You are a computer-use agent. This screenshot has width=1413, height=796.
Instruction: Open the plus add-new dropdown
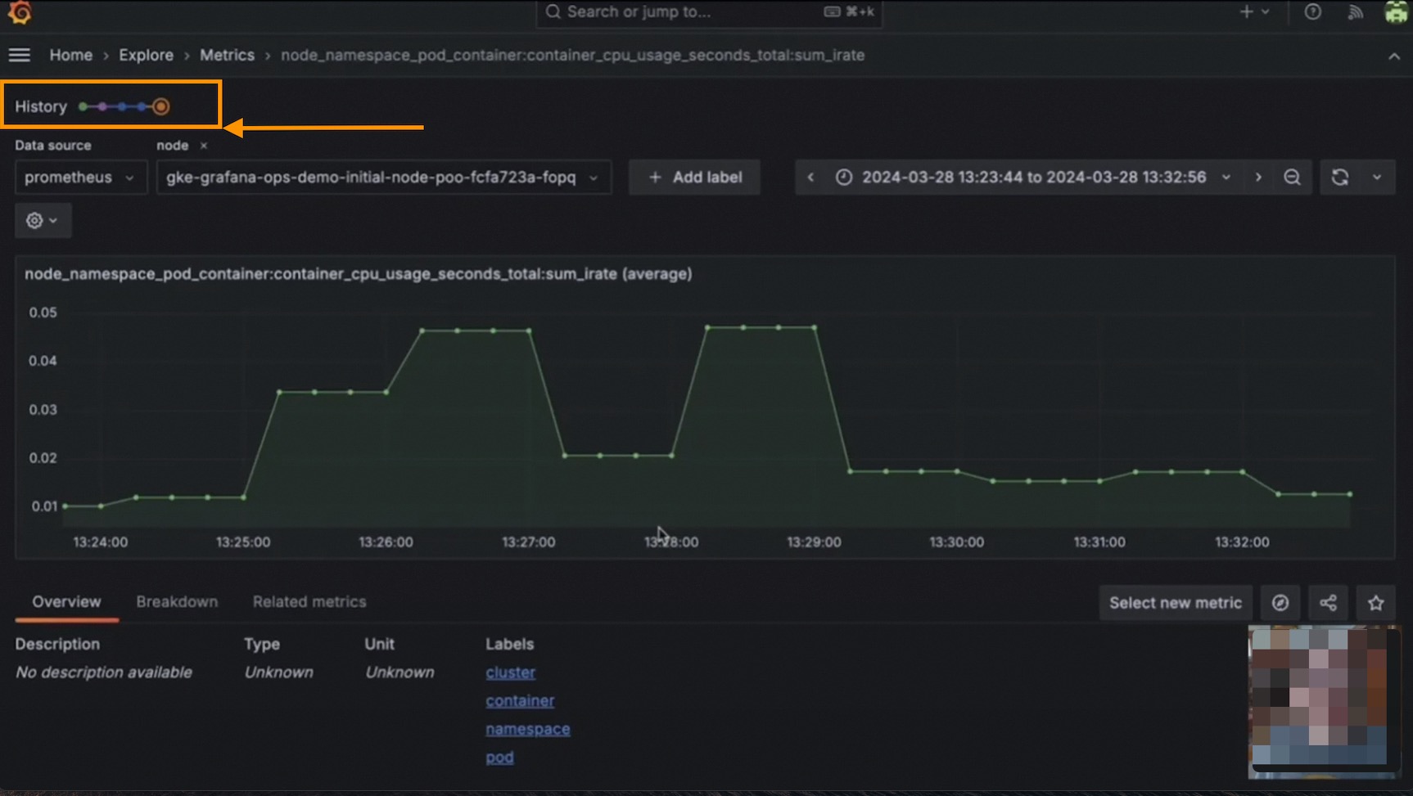(x=1254, y=11)
